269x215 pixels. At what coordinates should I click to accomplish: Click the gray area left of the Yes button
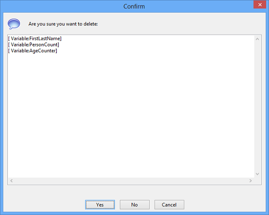click(44, 205)
